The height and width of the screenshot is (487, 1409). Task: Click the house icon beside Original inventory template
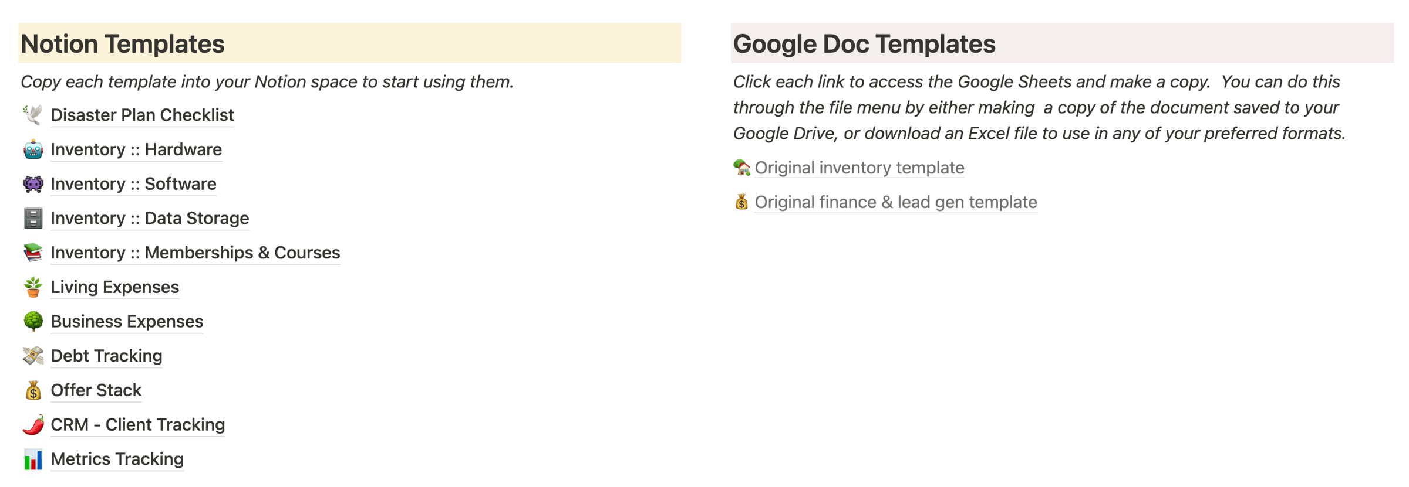tap(741, 168)
